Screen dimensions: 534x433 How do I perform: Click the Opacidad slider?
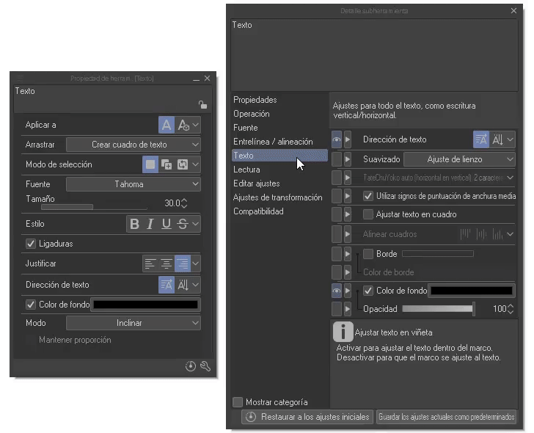[x=439, y=309]
